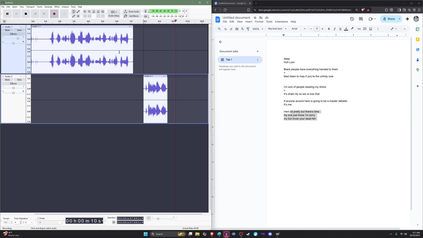The image size is (423, 238).
Task: Adjust the play-at-speed slider
Action: (x=158, y=218)
